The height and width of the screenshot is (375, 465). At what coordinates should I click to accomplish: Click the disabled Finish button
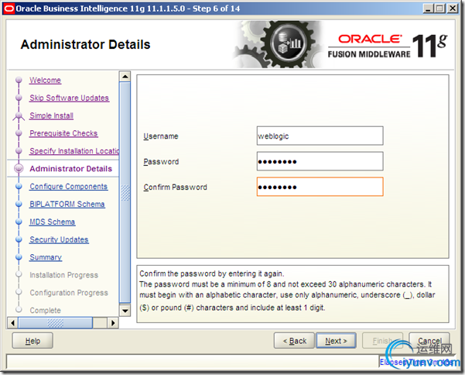click(x=382, y=341)
